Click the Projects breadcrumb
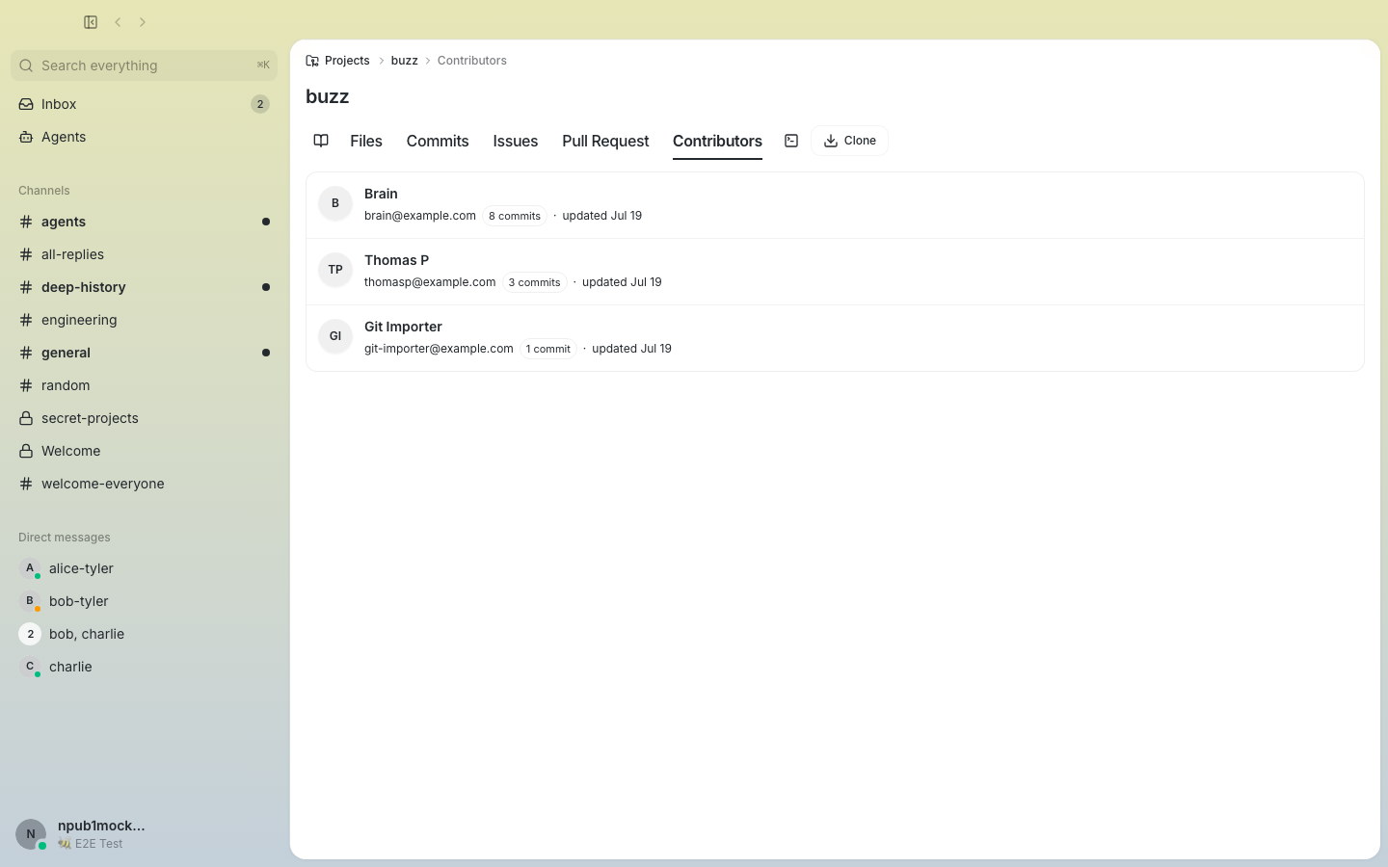 (347, 61)
